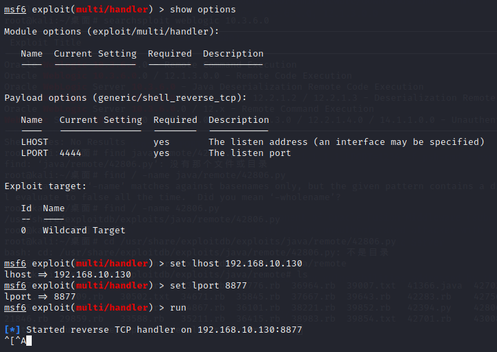Click the 'lhost ⇒ 192.168.10.130' output line
The width and height of the screenshot is (497, 352).
coord(68,275)
